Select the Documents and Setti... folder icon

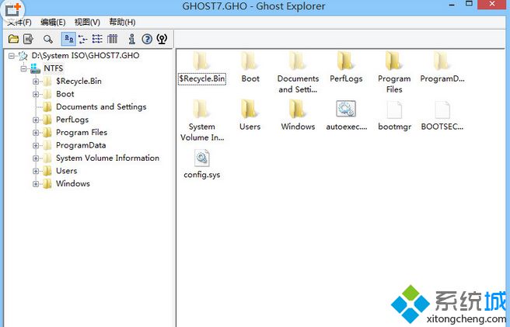[x=298, y=61]
